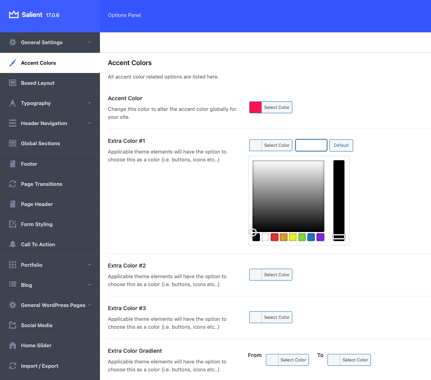Viewport: 431px width, 380px height.
Task: Open Home Slider via its house icon
Action: click(12, 345)
